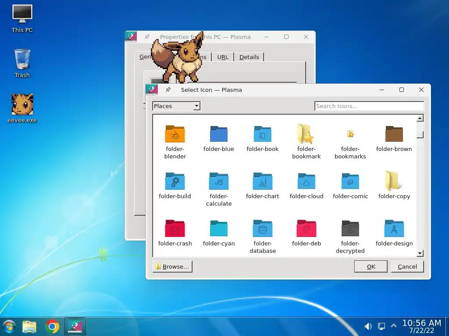The image size is (449, 336).
Task: Select the folder-blender icon
Action: tap(175, 134)
